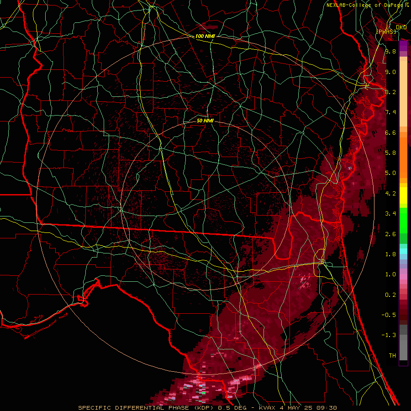Click the 9.8 scale value
This screenshot has width=411, height=411.
point(390,51)
